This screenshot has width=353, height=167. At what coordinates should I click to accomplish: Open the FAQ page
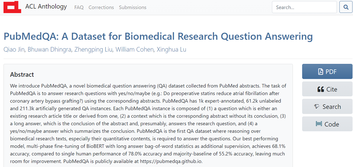[79, 8]
